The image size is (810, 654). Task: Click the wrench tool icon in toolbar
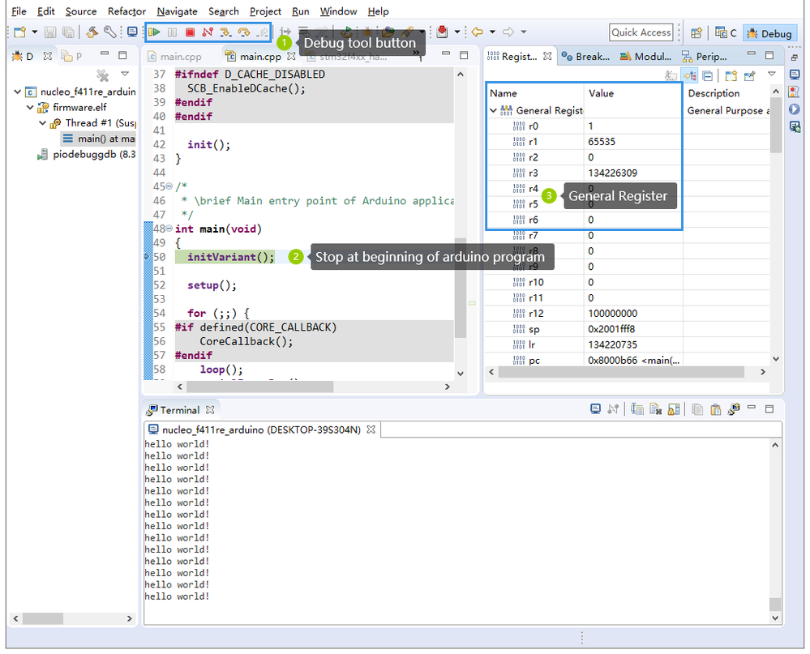point(109,32)
